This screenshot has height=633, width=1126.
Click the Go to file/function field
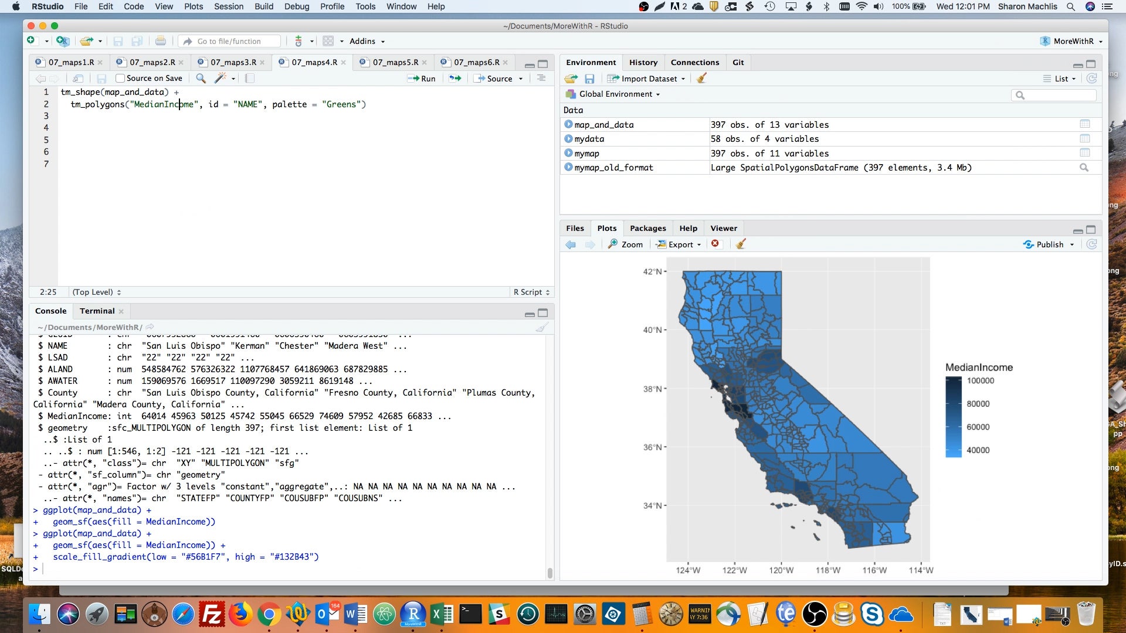pyautogui.click(x=229, y=41)
